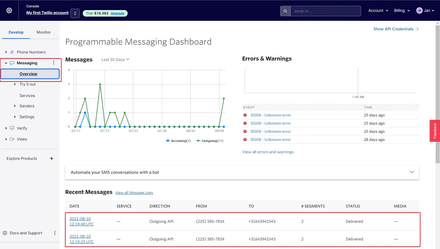This screenshot has height=249, width=440.
Task: Expand the Settings submenu
Action: [x=15, y=116]
